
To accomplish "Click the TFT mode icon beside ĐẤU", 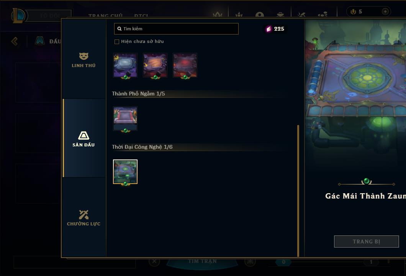I will click(39, 41).
